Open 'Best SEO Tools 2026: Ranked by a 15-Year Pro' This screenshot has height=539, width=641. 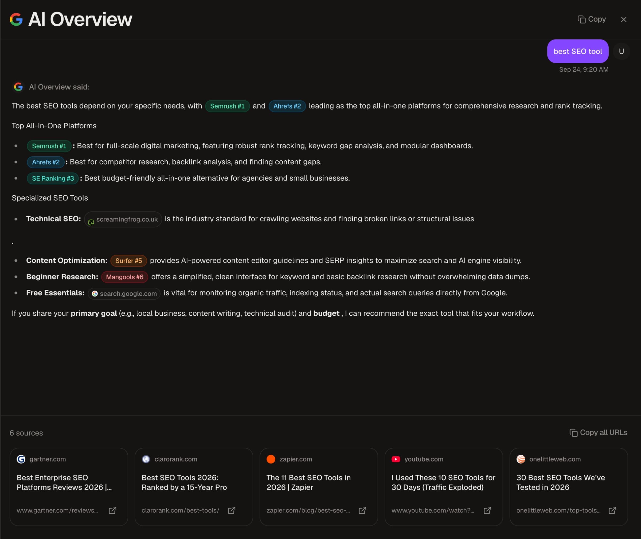[184, 482]
